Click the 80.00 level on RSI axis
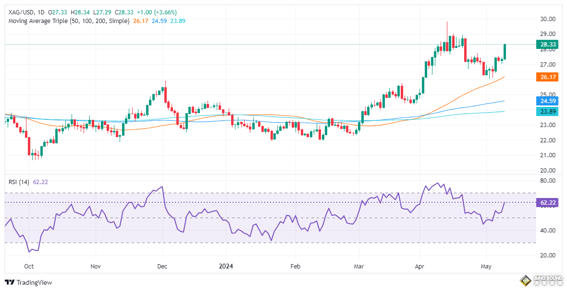The image size is (567, 291). click(548, 181)
